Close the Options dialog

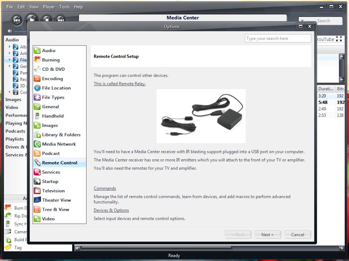coord(310,26)
